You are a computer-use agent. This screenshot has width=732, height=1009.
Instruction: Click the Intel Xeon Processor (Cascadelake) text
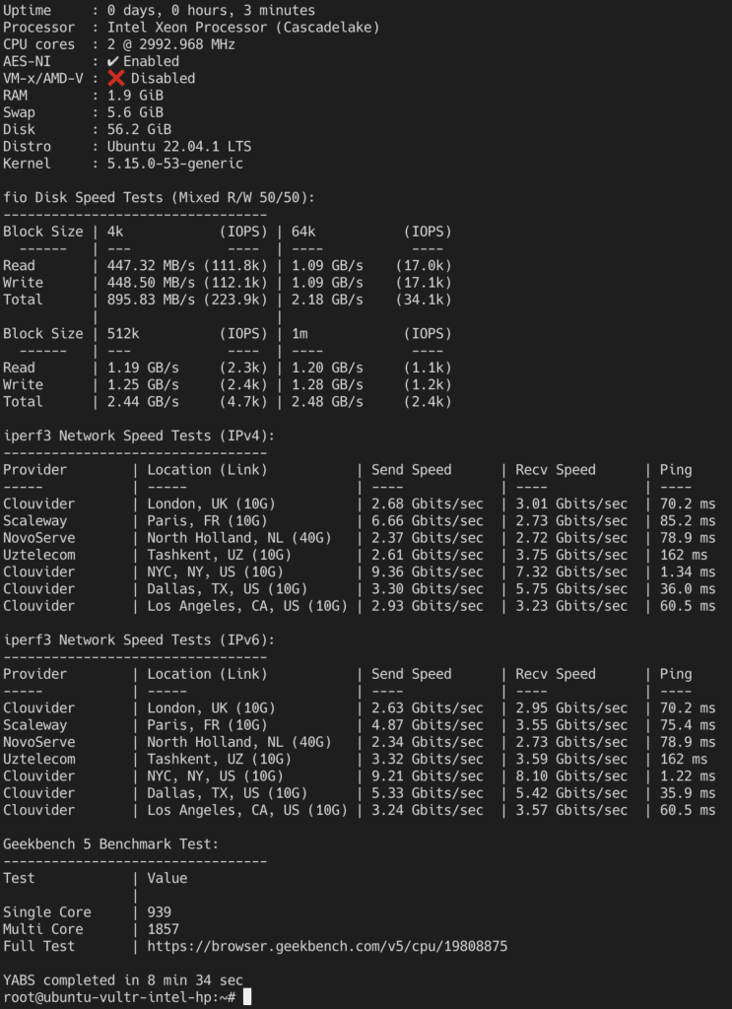pos(242,28)
